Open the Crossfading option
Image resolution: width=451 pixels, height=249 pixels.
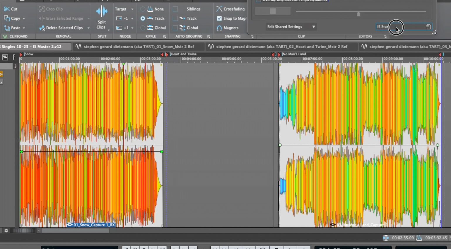[230, 9]
